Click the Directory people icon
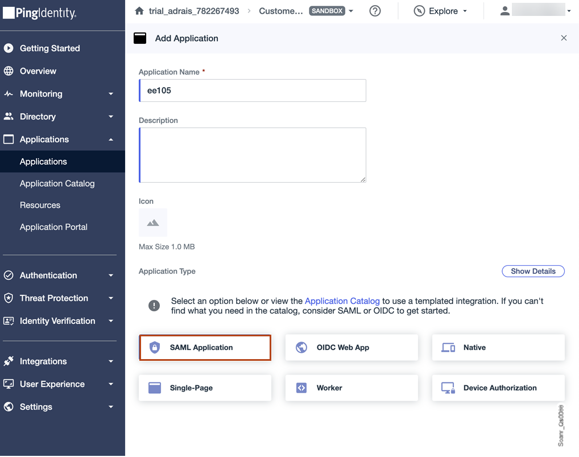 click(x=9, y=116)
